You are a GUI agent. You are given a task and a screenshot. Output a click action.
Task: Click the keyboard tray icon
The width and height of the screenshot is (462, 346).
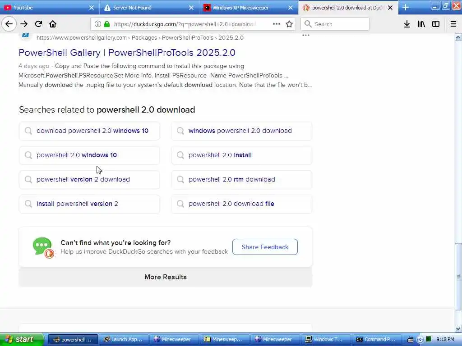tap(410, 340)
